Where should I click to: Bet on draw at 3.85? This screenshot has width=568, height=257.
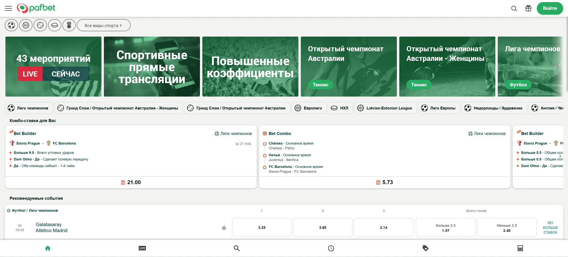[323, 227]
